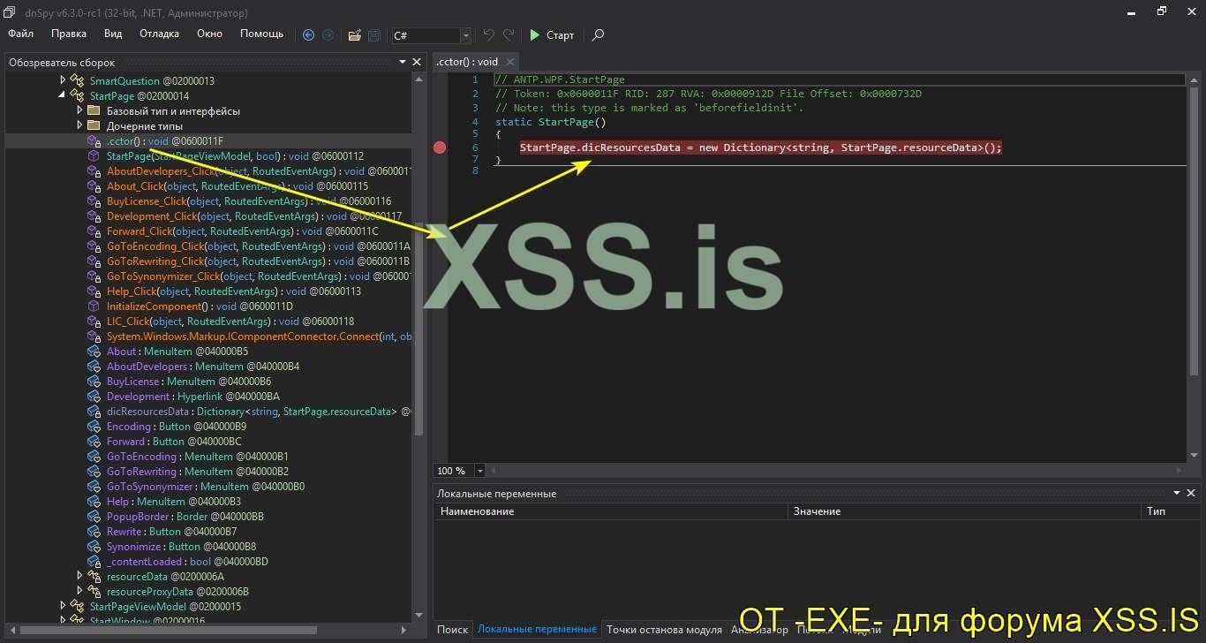
Task: Click the Save All floppy disk icon
Action: tap(374, 35)
